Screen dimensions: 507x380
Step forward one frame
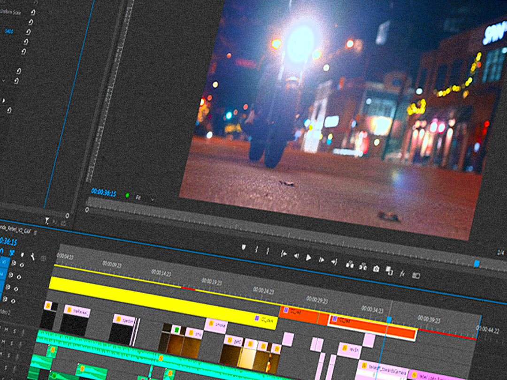point(322,260)
